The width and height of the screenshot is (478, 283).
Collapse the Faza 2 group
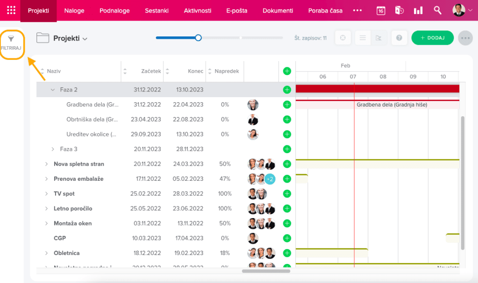[x=53, y=90]
